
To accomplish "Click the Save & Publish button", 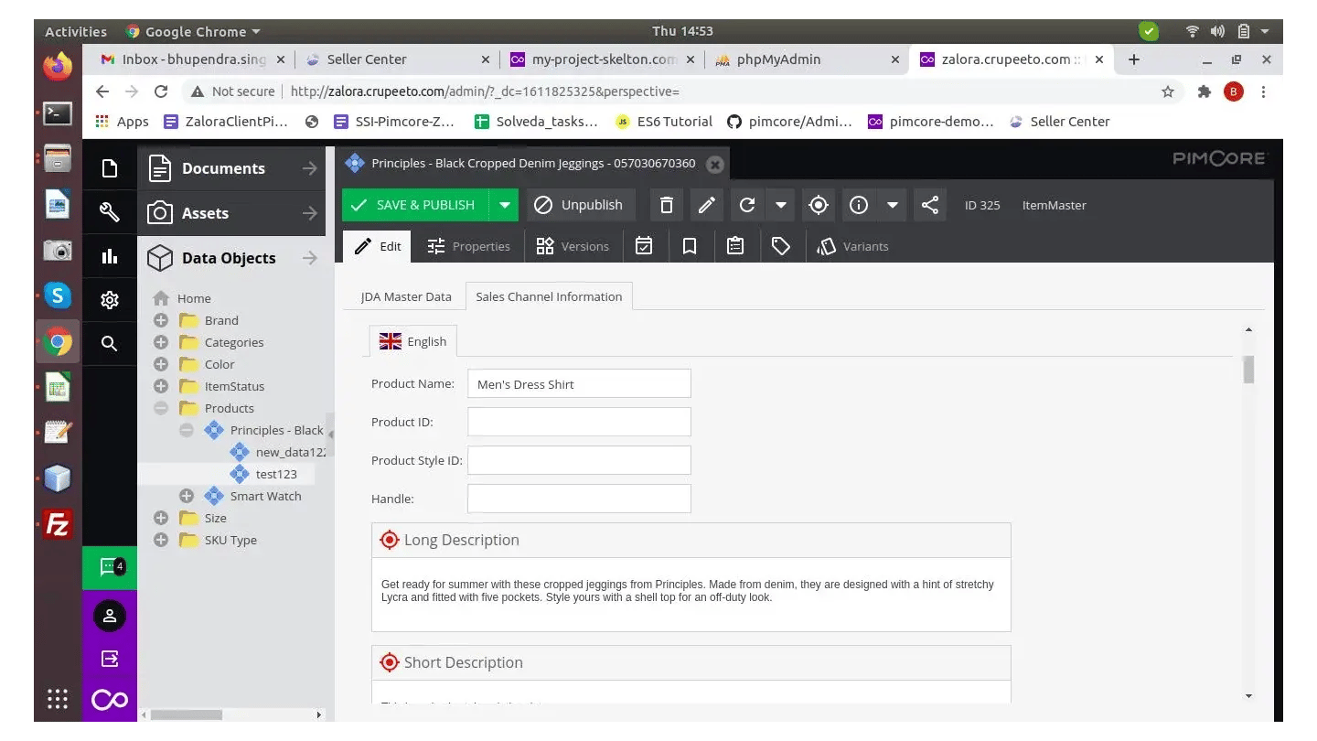I will point(415,205).
